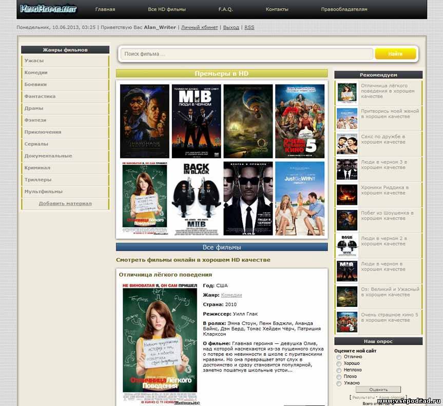The image size is (443, 406).
Task: Click recommended thumbnail for Притворись моей женой
Action: click(347, 119)
